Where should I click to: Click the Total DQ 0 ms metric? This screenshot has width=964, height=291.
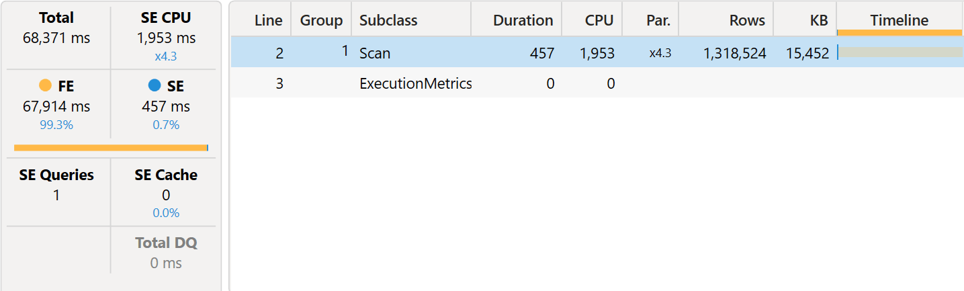(166, 253)
